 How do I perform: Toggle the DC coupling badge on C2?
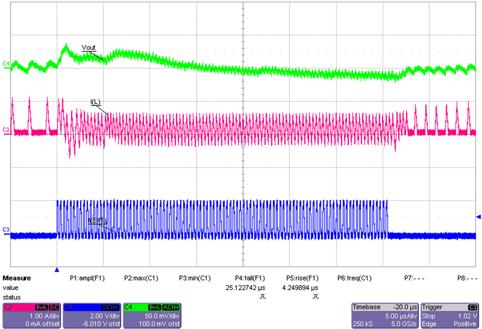coord(54,307)
